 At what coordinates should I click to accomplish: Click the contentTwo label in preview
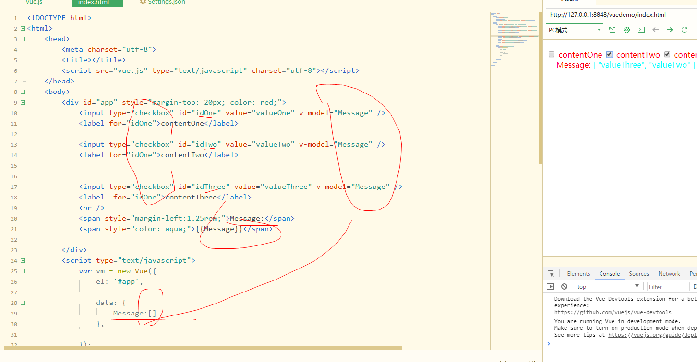(x=638, y=55)
